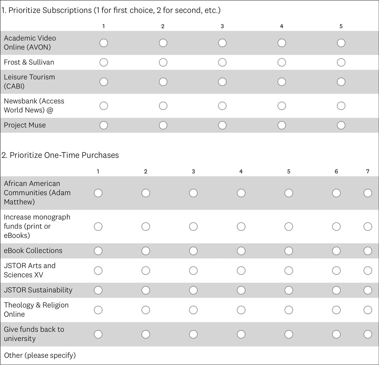
Task: Select rank 5 for JSTOR Sustainability
Action: (x=289, y=290)
